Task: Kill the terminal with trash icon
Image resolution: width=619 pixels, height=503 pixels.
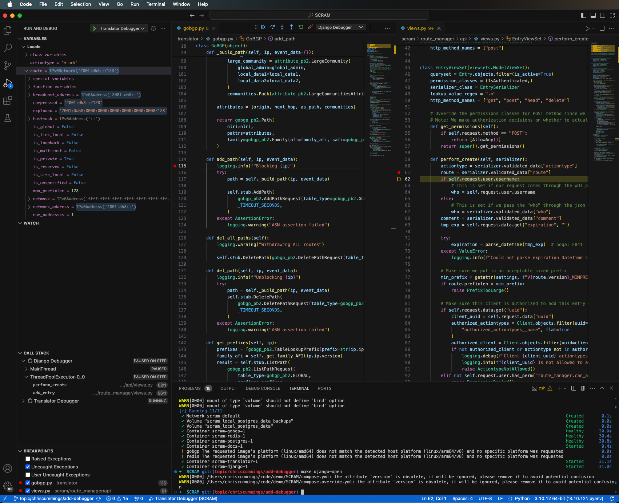Action: (583, 388)
